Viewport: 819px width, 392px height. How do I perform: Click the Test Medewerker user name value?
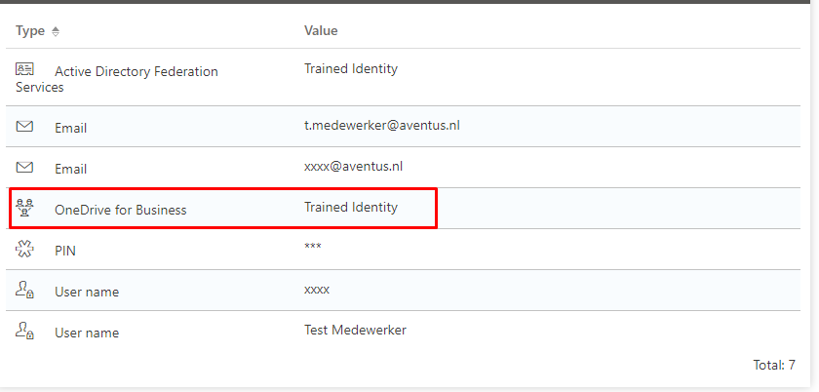coord(355,331)
